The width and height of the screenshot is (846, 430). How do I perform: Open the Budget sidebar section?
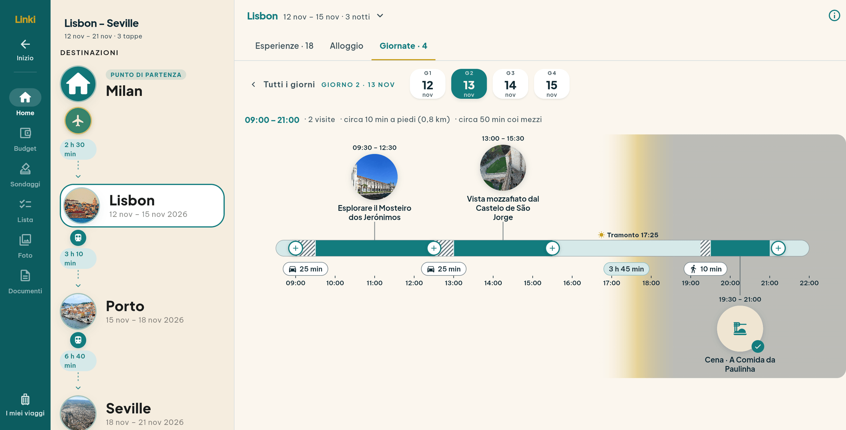(25, 140)
